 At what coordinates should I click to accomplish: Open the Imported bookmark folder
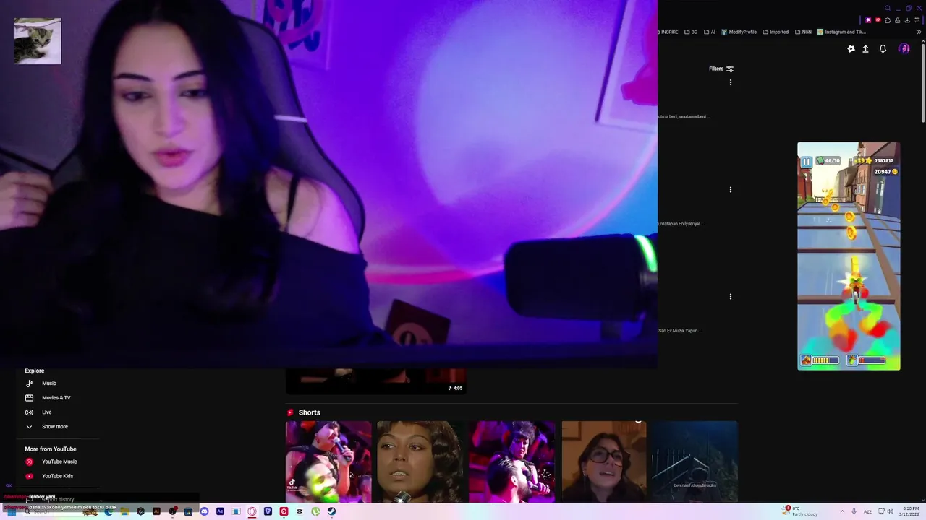[776, 32]
